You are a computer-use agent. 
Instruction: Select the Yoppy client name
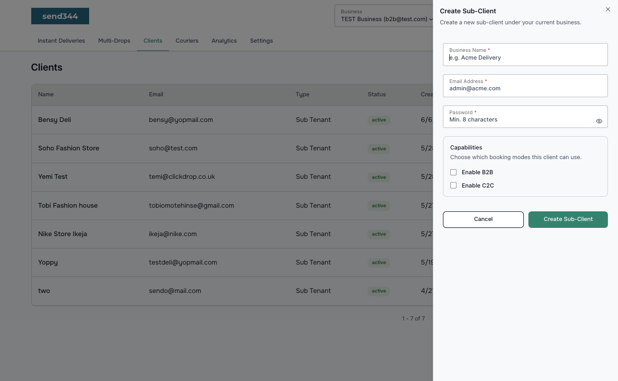coord(48,262)
